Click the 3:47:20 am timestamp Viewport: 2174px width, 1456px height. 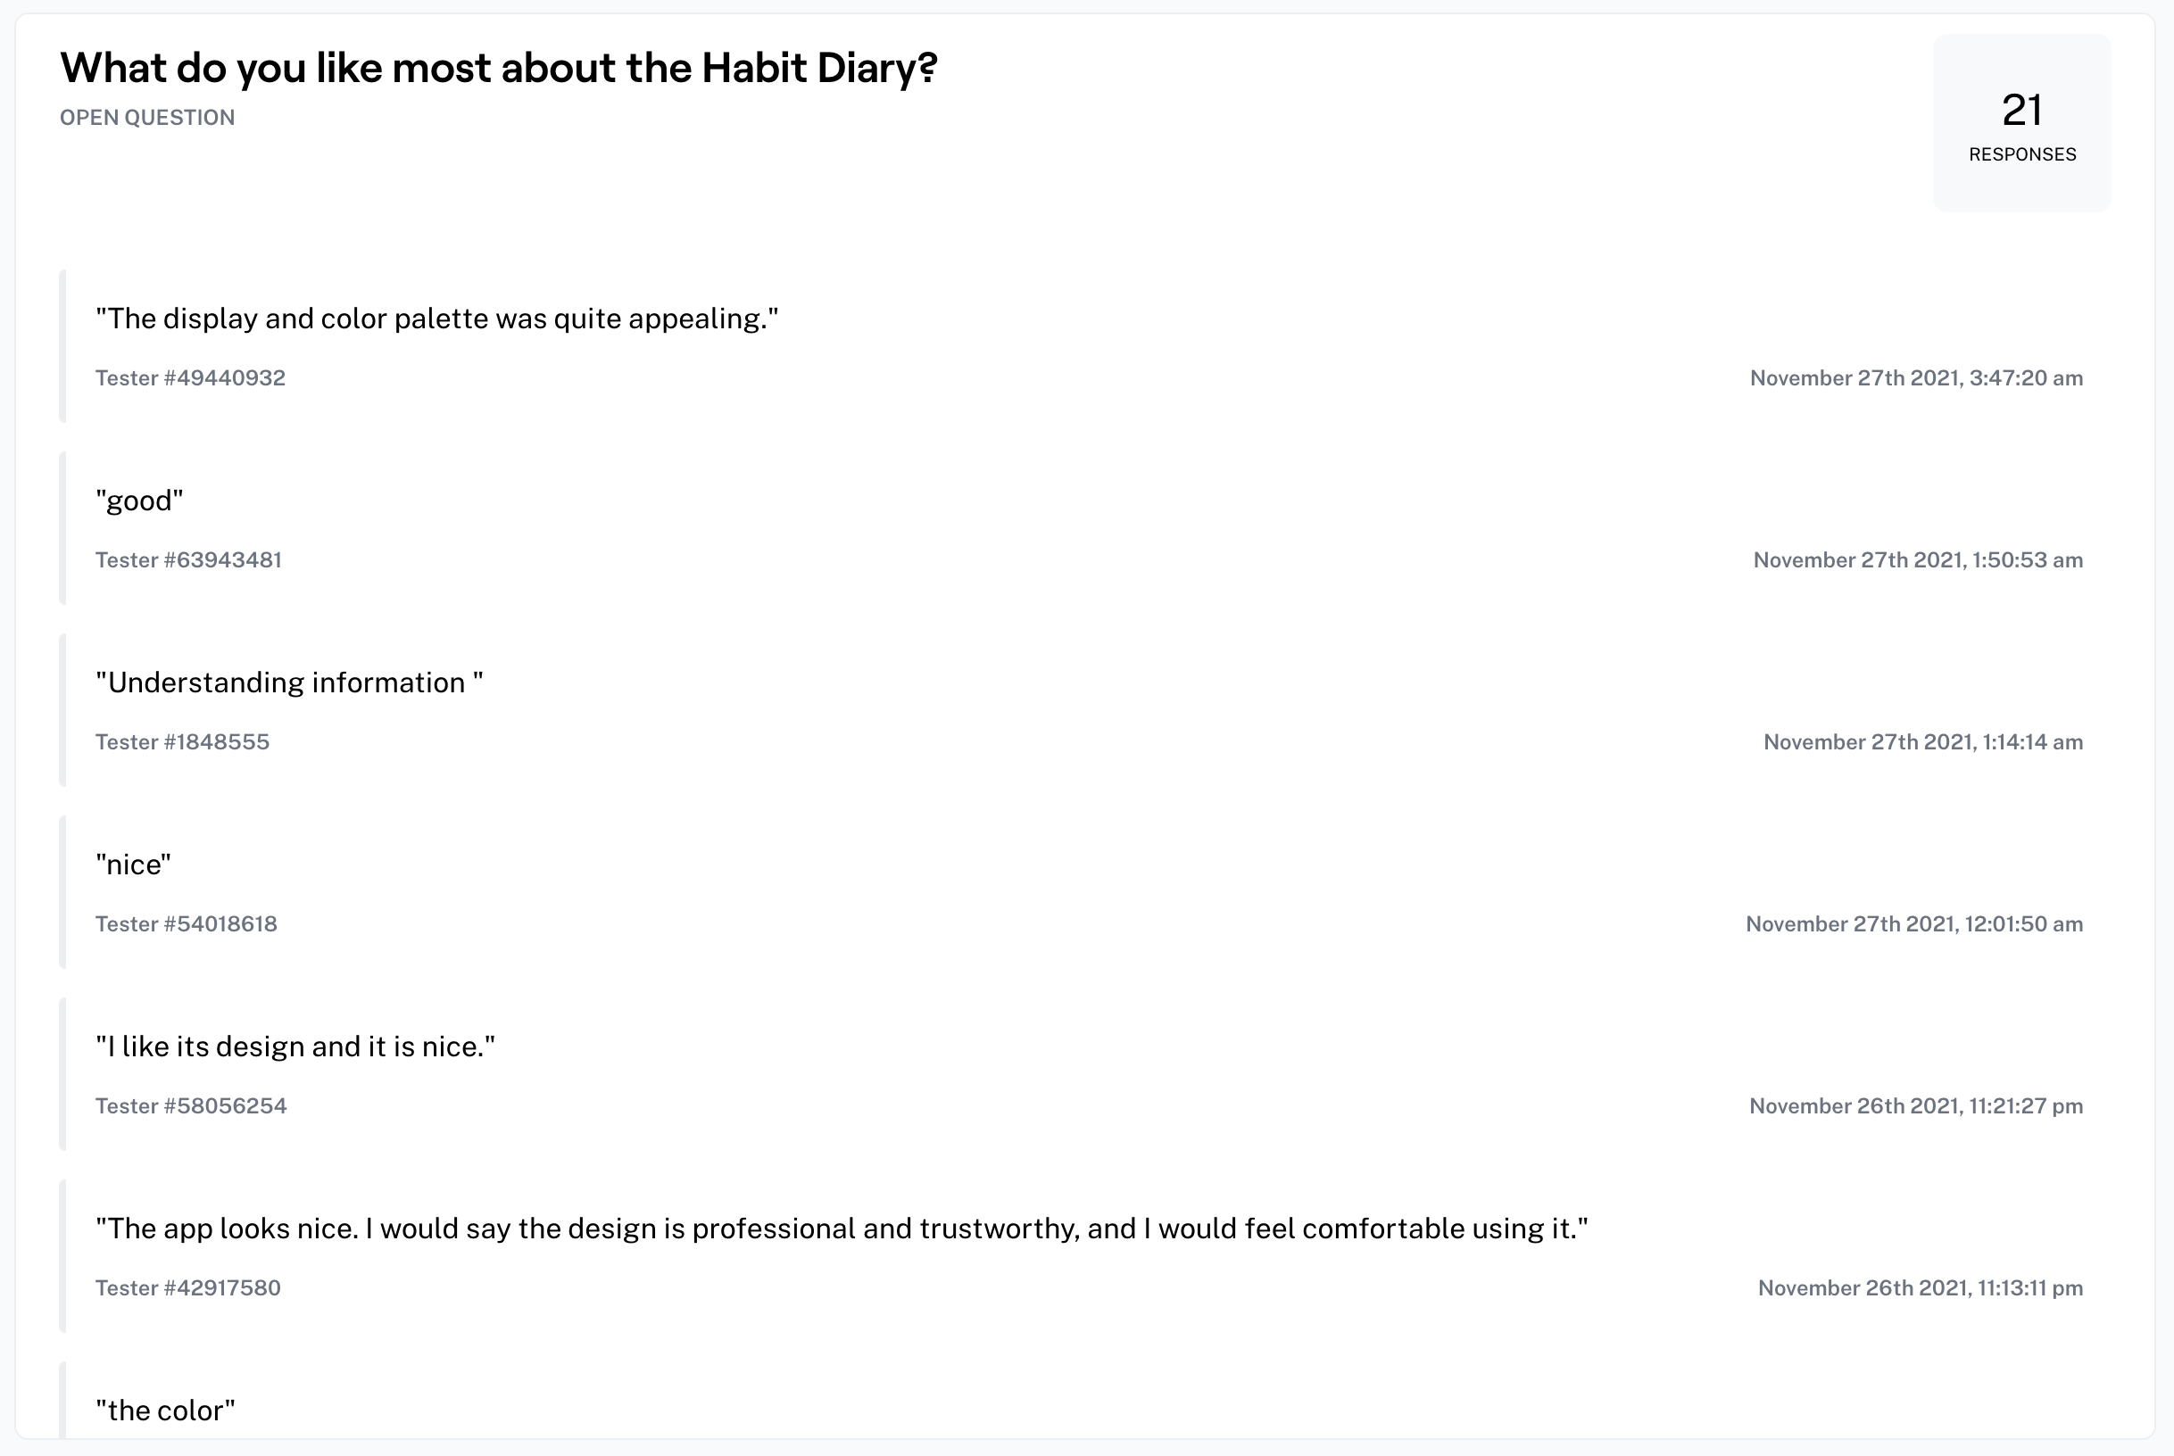point(1915,378)
